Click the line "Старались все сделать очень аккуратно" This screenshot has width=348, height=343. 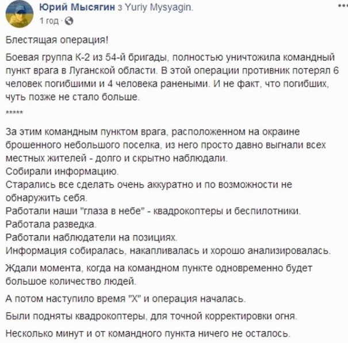[x=149, y=184]
